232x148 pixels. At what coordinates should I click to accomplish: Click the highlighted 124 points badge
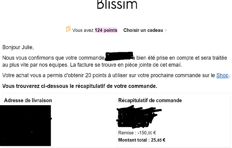click(106, 30)
